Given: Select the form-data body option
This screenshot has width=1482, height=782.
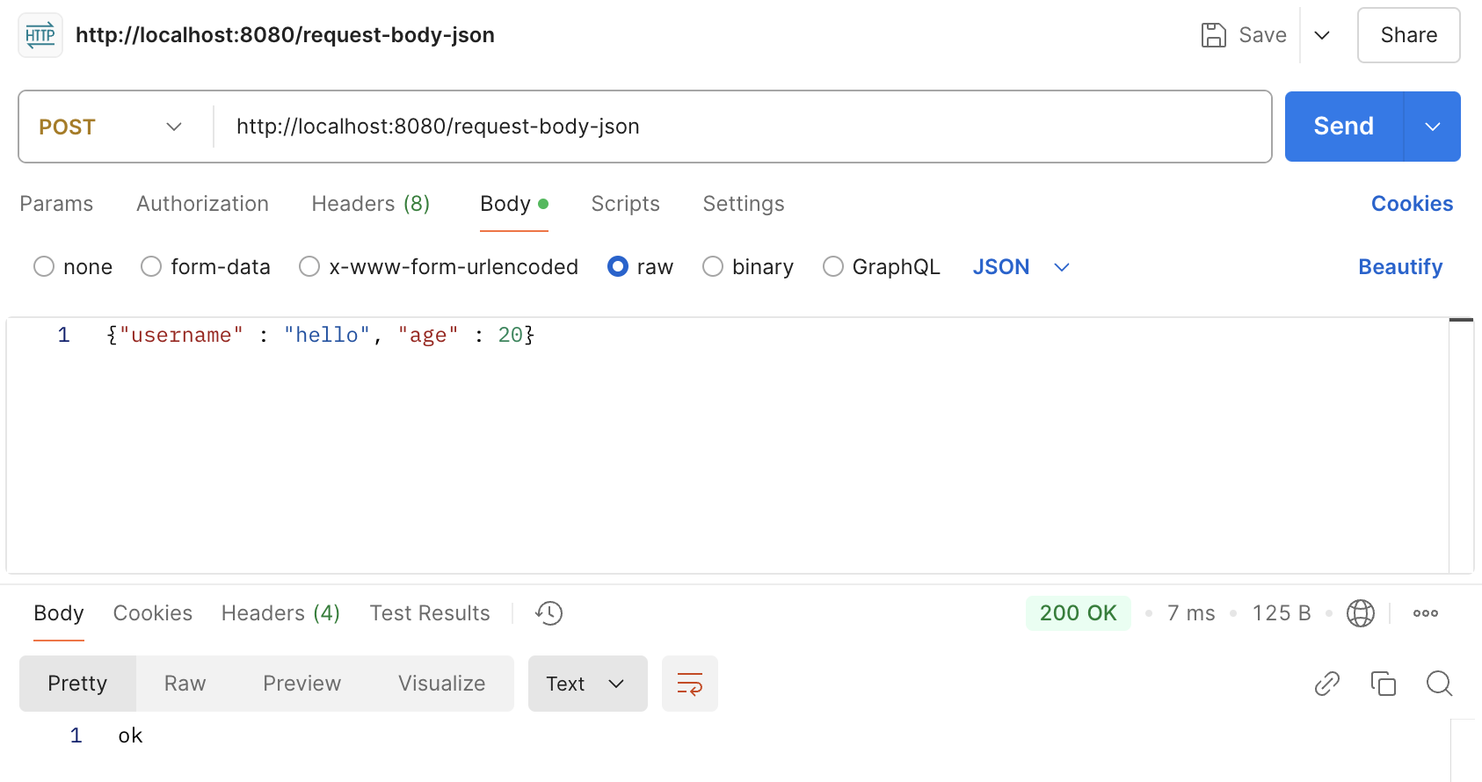Looking at the screenshot, I should 151,266.
